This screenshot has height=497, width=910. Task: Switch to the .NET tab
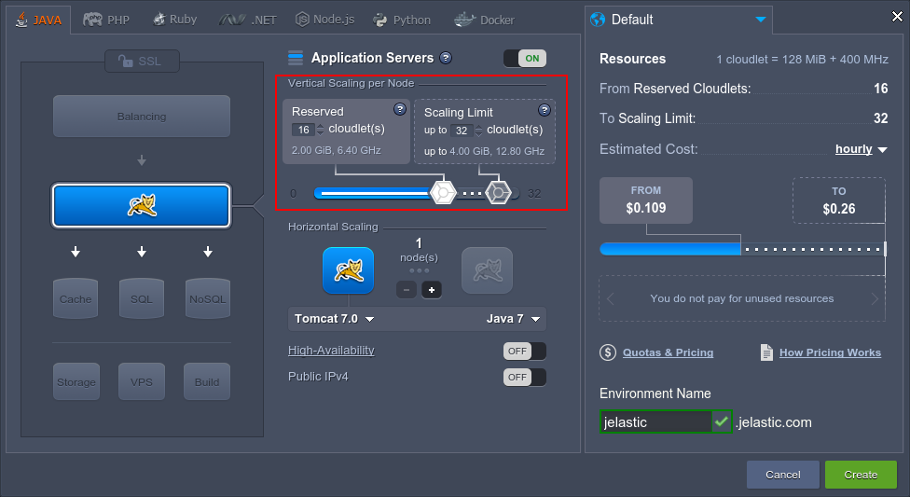[x=247, y=20]
